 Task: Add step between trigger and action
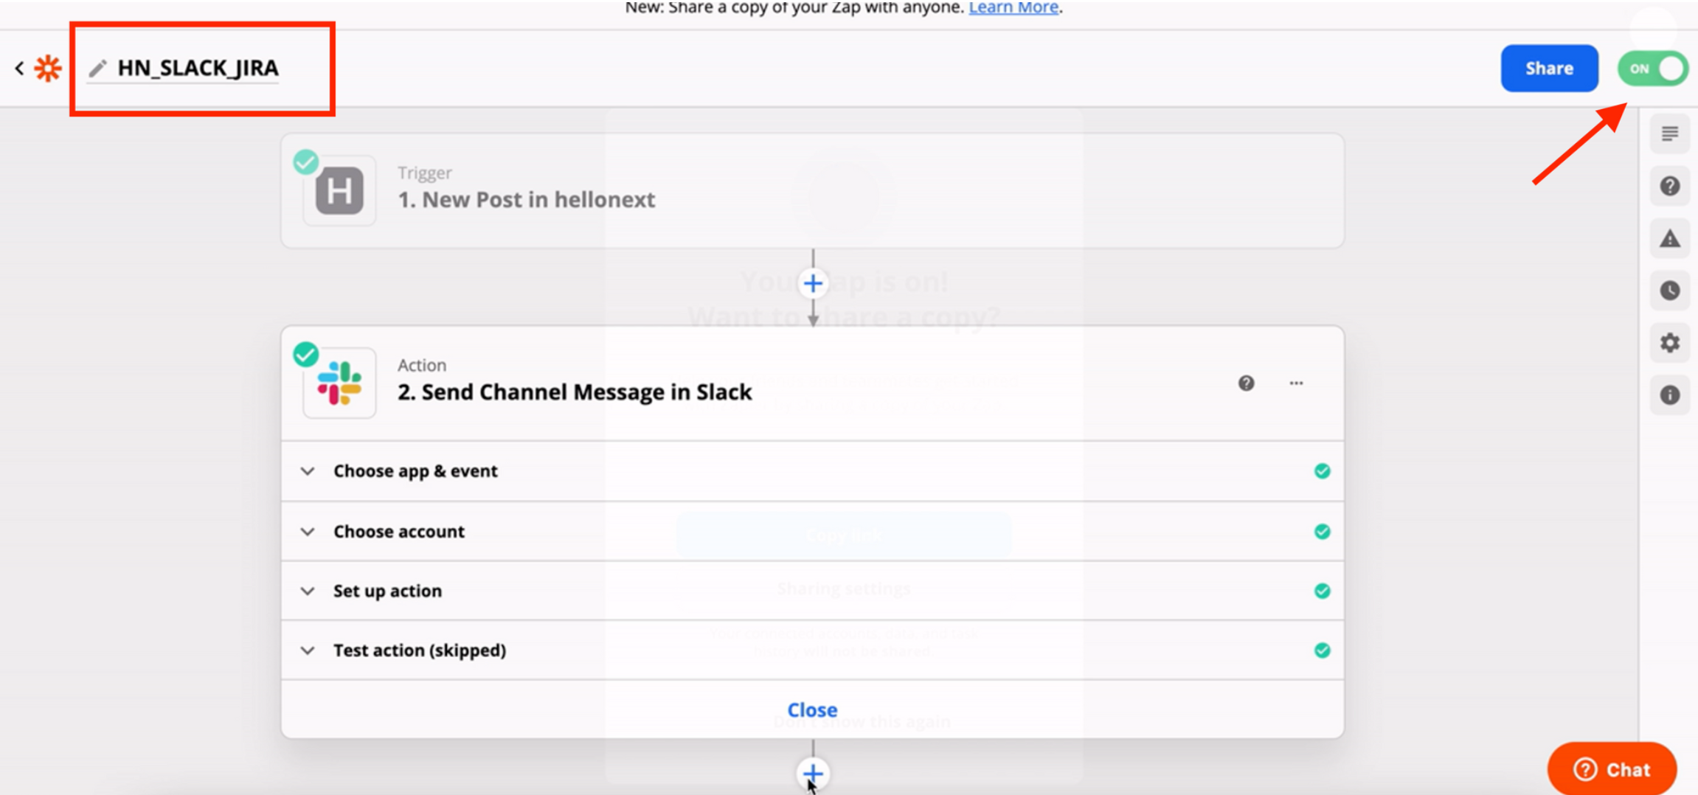[x=813, y=283]
